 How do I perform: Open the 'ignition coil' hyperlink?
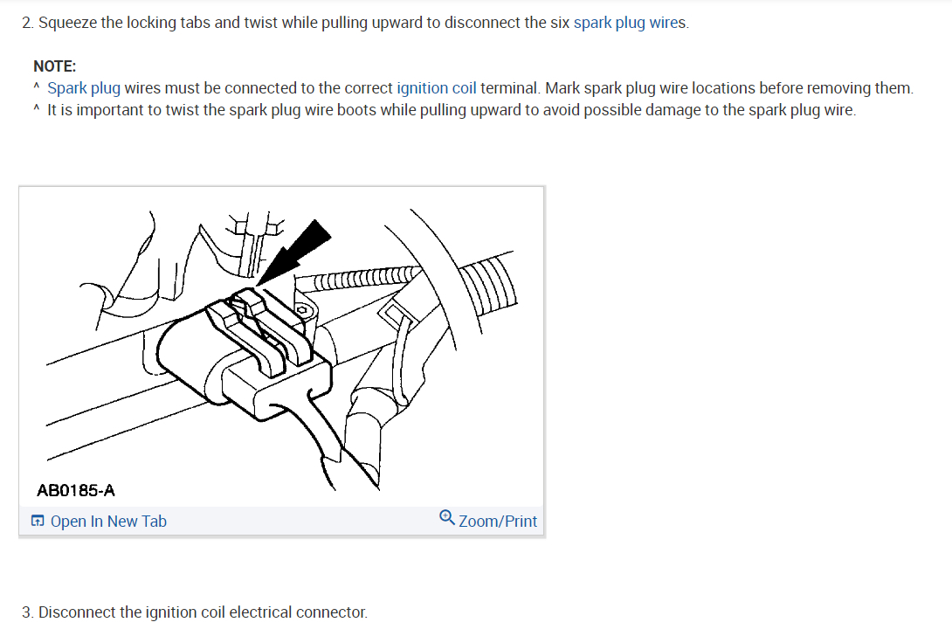(436, 88)
